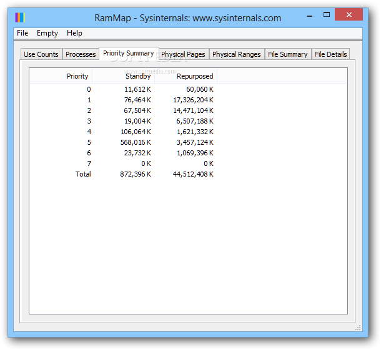381x350 pixels.
Task: Open the File Summary tab
Action: coord(288,54)
